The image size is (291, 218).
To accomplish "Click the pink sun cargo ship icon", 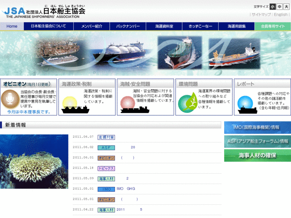I will click(x=134, y=105).
